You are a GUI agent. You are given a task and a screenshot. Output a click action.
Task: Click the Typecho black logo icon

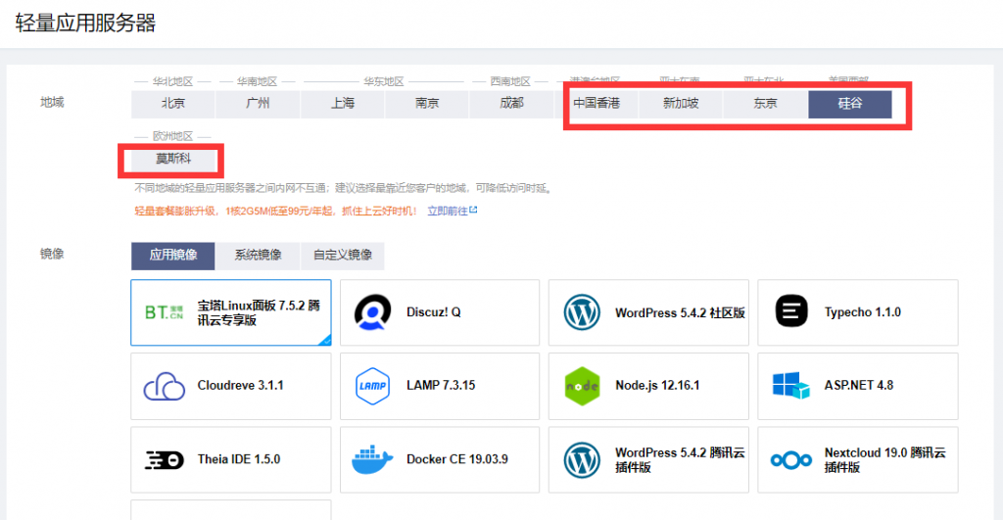(791, 312)
